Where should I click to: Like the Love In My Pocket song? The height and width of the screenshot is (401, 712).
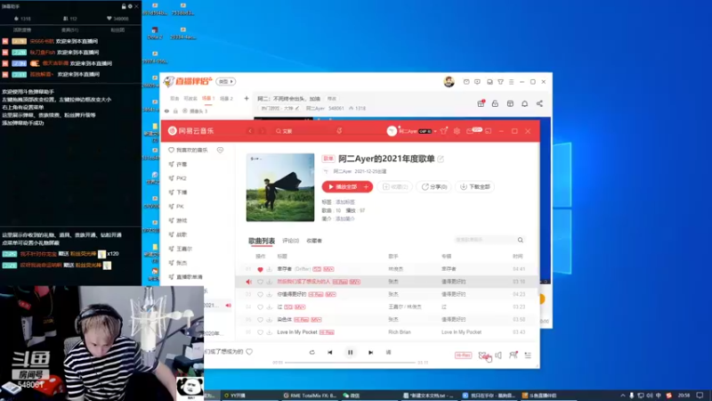(x=260, y=332)
